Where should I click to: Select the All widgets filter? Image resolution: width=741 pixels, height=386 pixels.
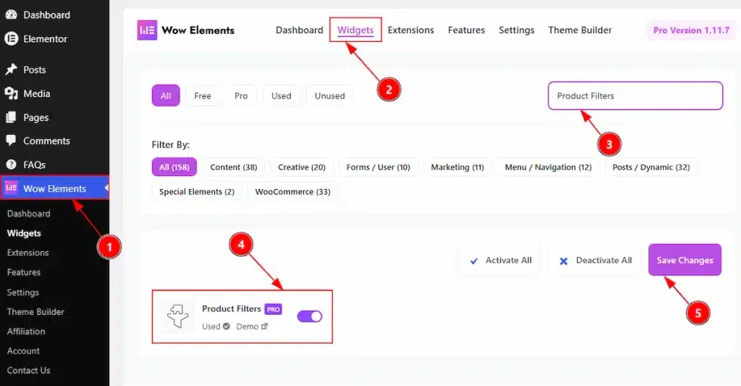[x=166, y=96]
